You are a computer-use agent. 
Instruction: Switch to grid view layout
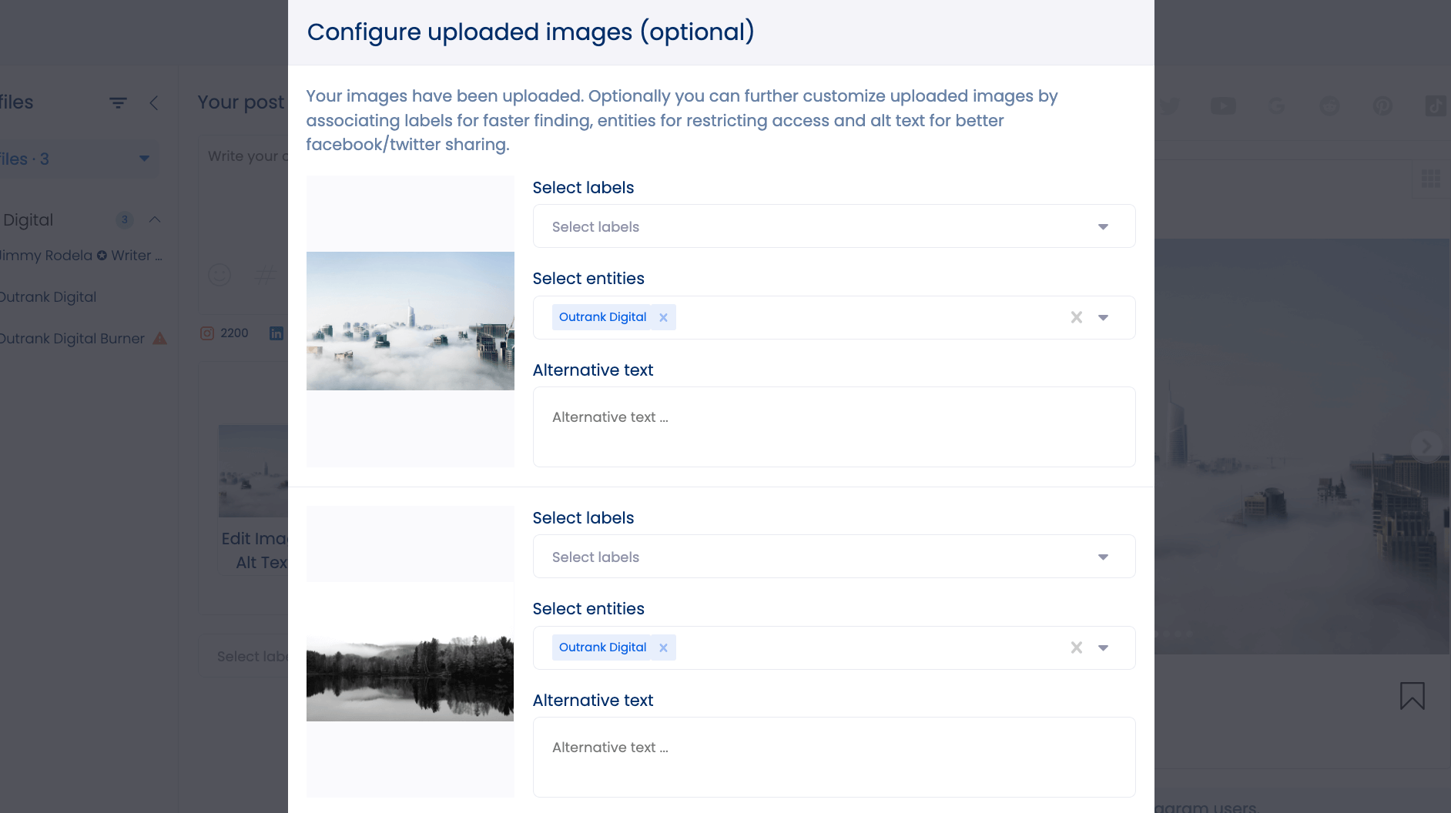click(x=1431, y=179)
